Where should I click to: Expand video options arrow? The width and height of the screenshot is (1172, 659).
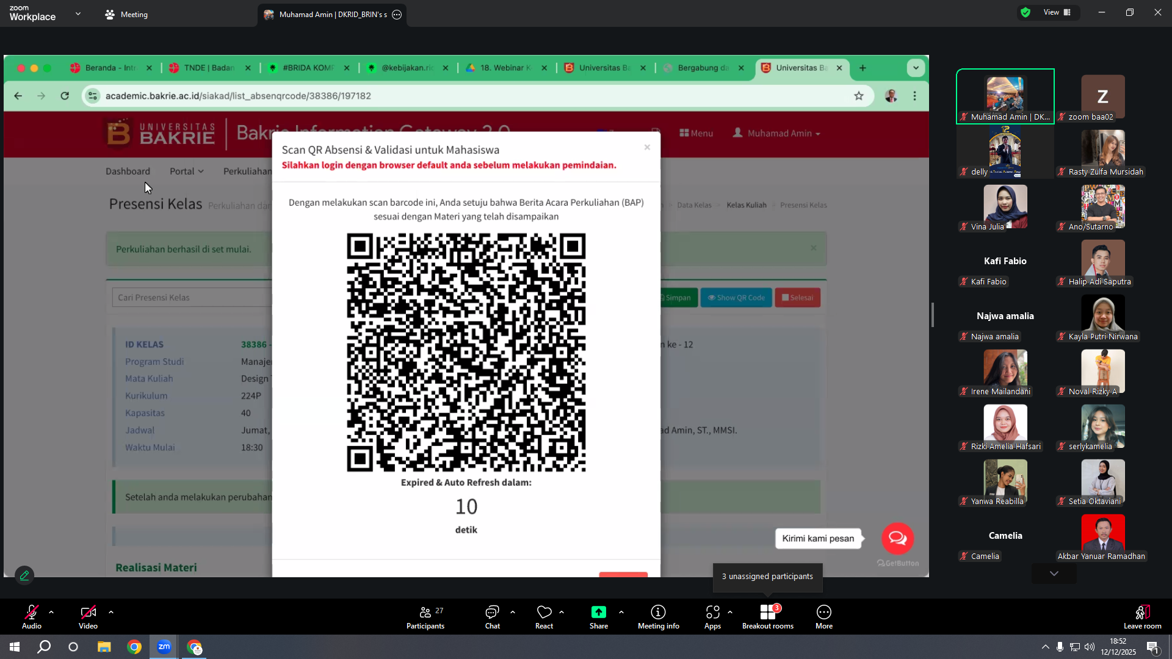(111, 612)
